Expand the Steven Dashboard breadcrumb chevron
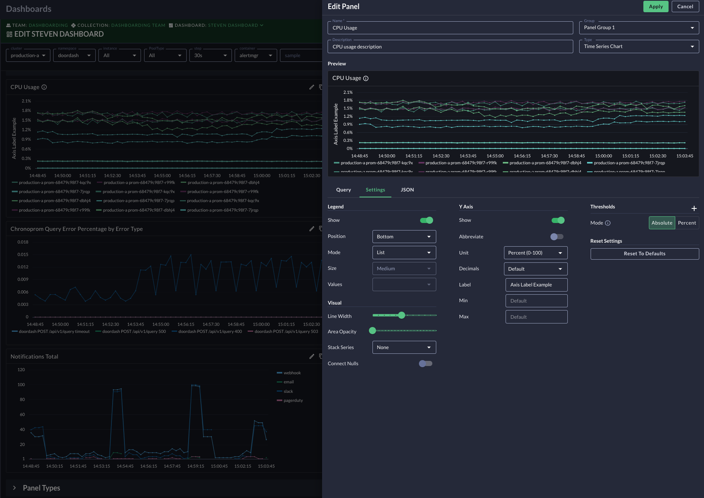 [x=261, y=25]
